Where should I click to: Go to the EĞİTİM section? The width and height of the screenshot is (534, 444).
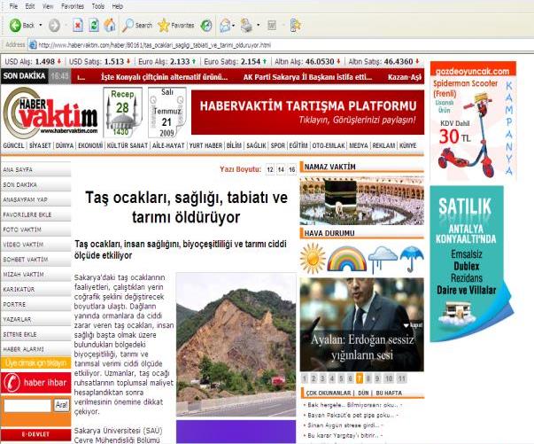(x=298, y=145)
